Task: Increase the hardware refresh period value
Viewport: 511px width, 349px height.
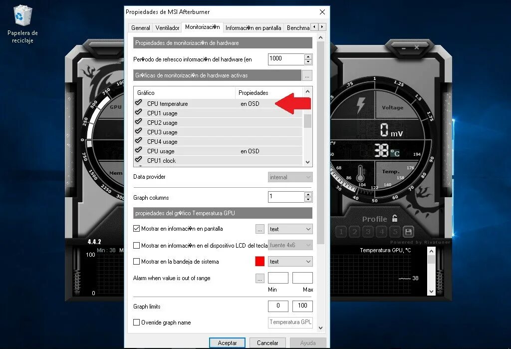Action: (308, 57)
